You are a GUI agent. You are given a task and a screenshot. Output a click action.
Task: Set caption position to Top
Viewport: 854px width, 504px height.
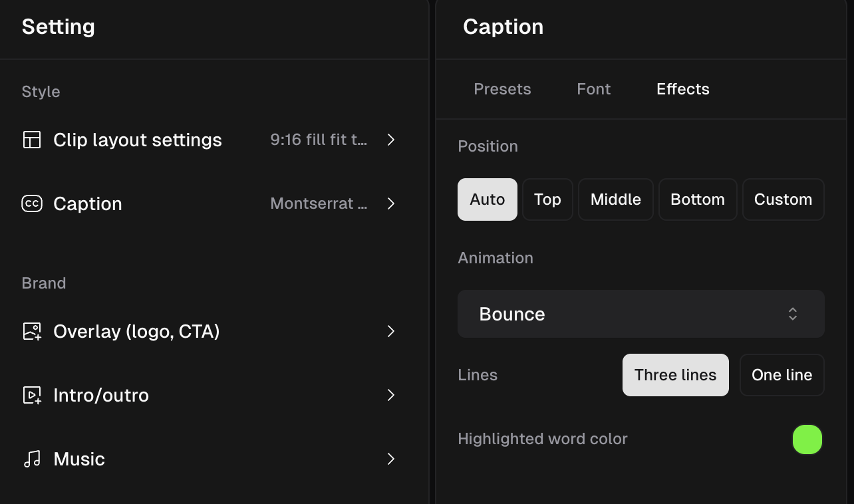[547, 199]
